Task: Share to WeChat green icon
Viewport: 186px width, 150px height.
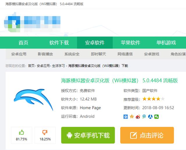Action: tap(156, 117)
